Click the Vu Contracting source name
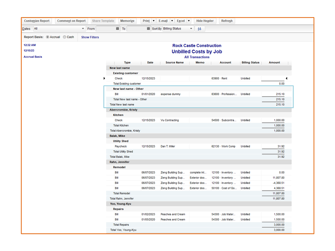This screenshot has width=335, height=251. (x=170, y=120)
